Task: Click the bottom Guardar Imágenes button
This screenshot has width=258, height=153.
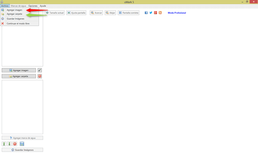Action: tap(22, 150)
